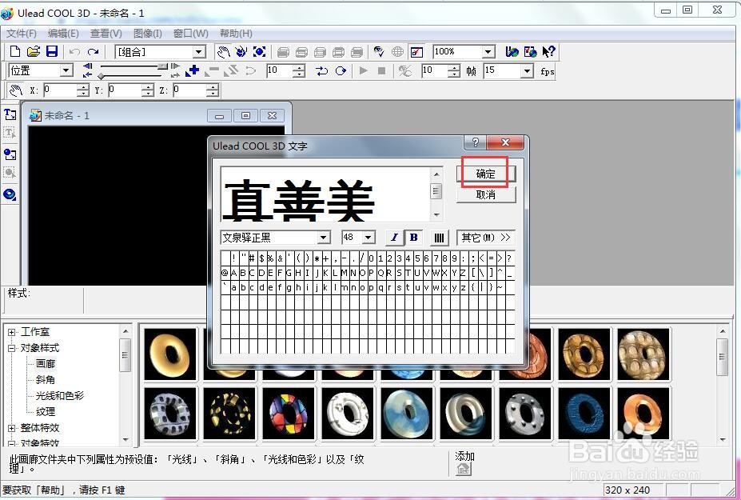Click the 取消 button in text dialog
This screenshot has height=500, width=741.
coord(486,194)
